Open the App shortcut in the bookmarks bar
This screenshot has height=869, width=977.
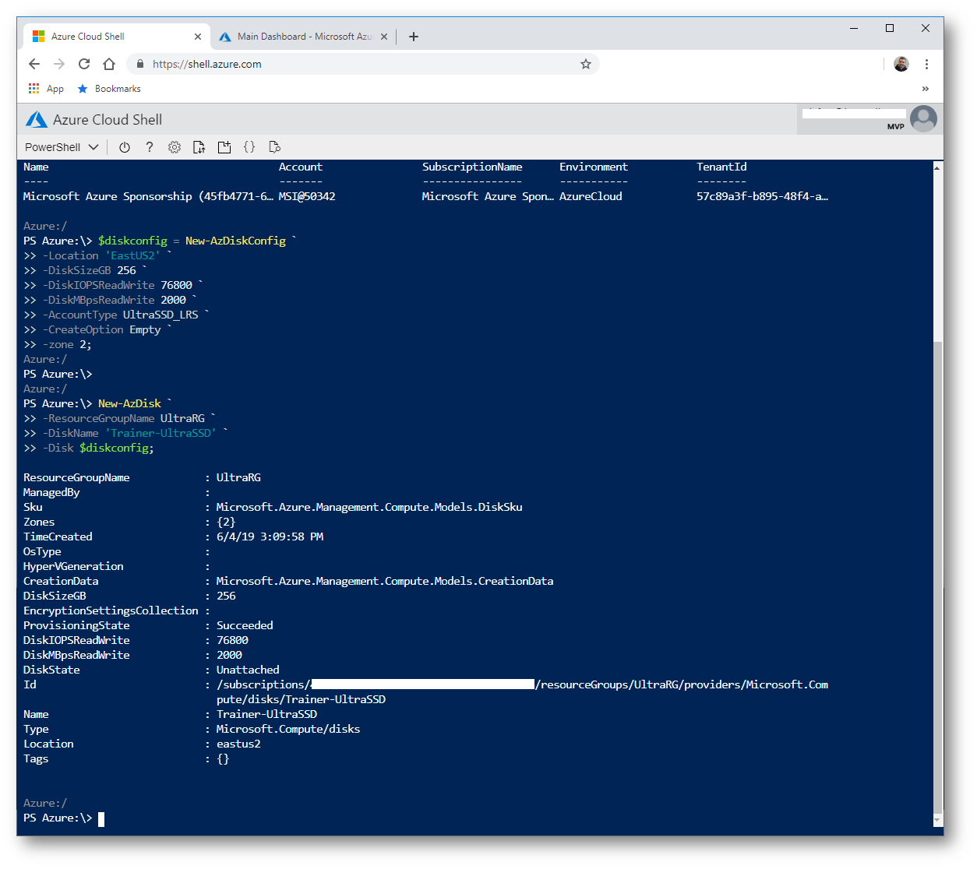(x=46, y=89)
